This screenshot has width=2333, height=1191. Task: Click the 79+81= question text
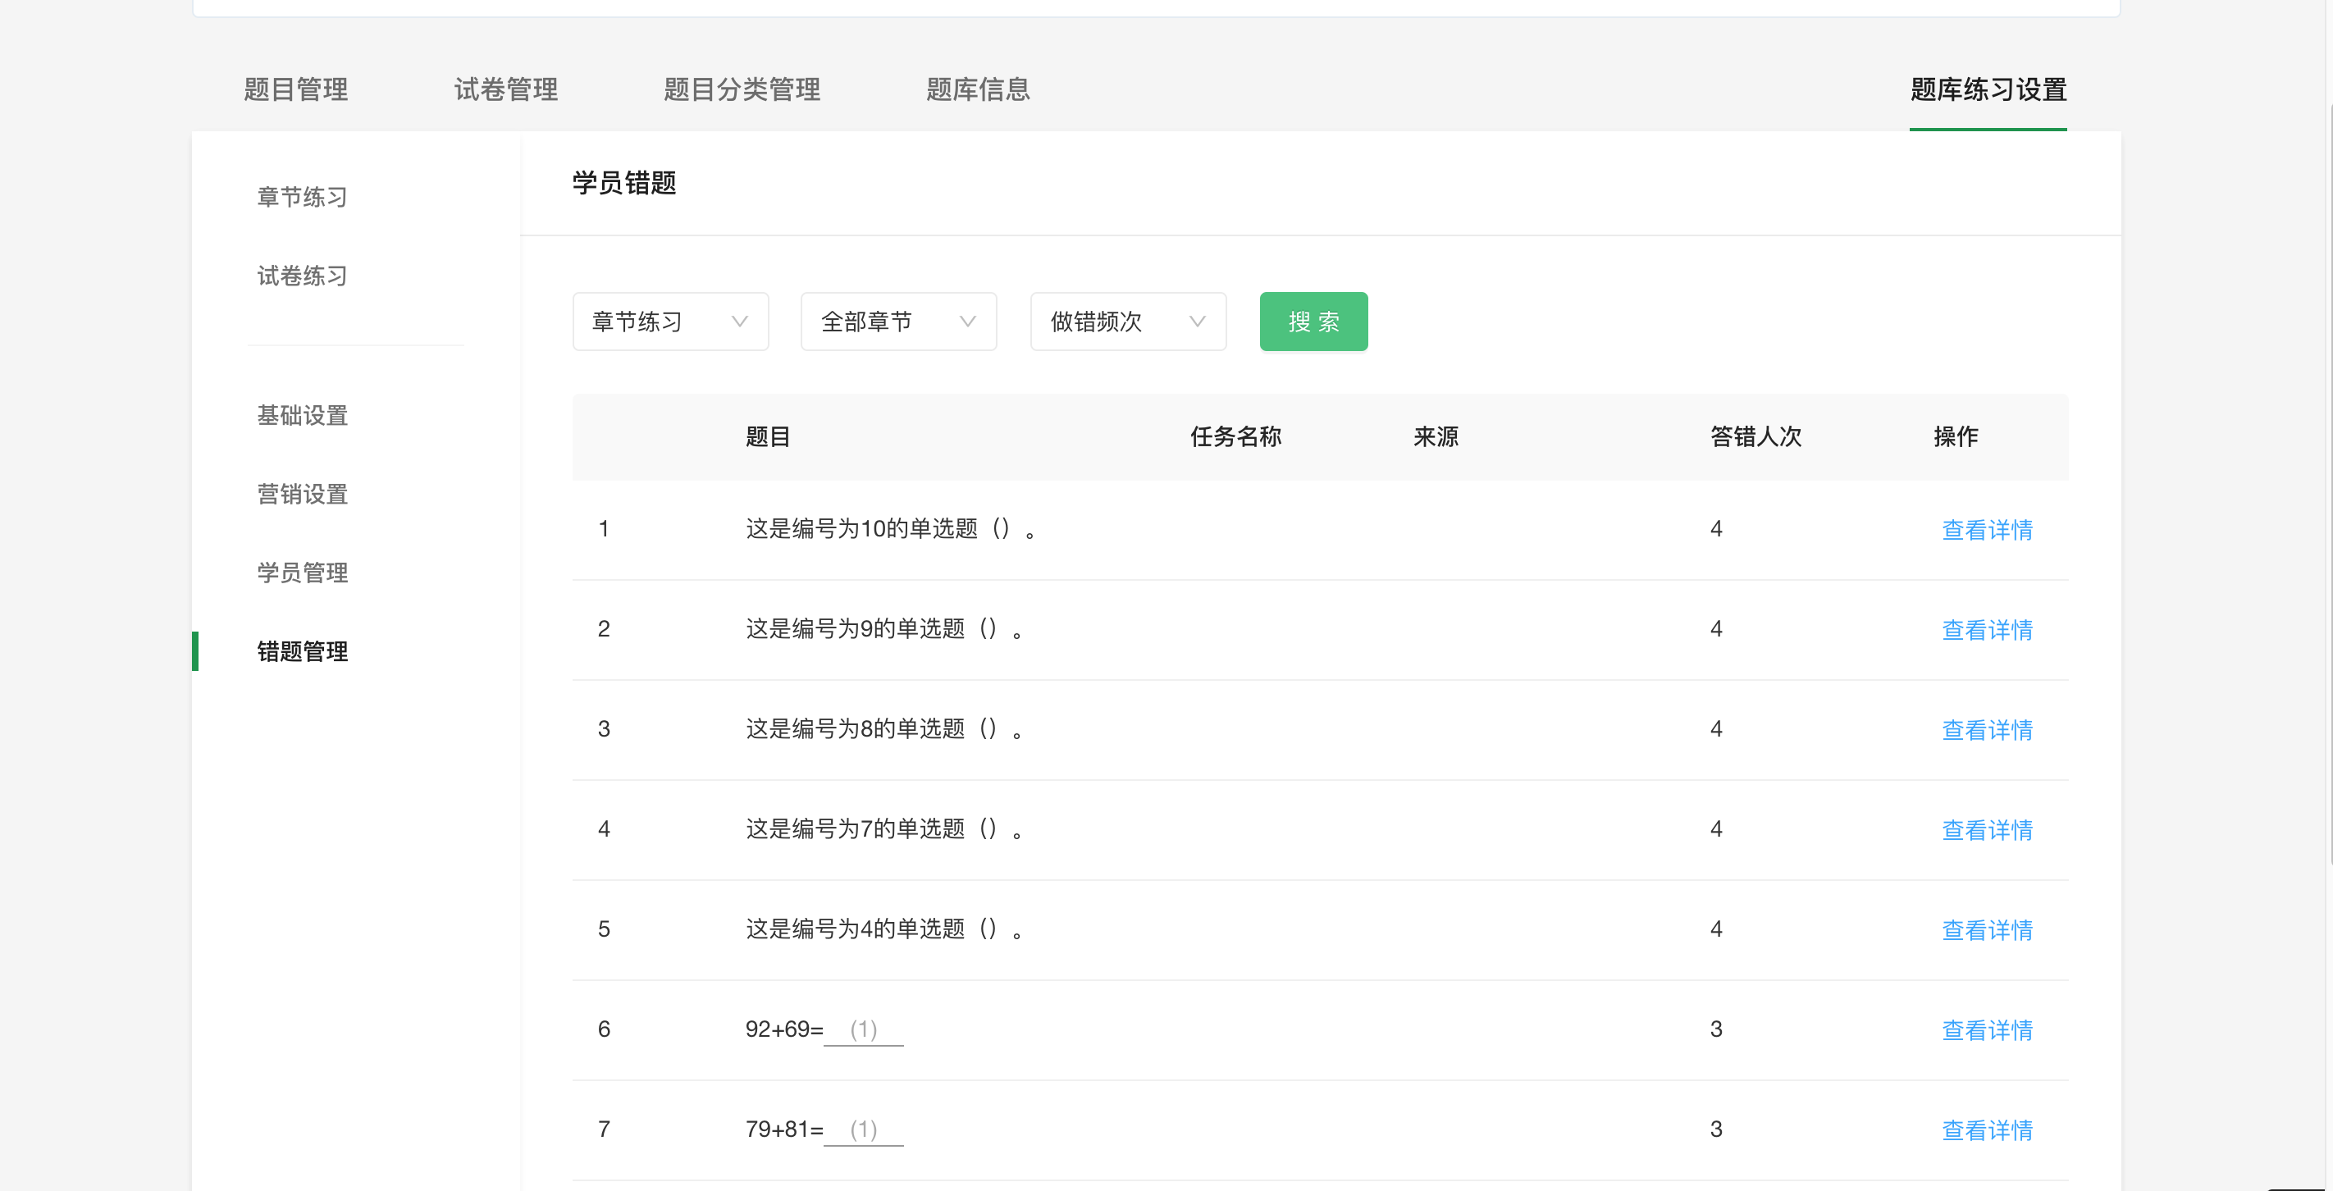[784, 1129]
